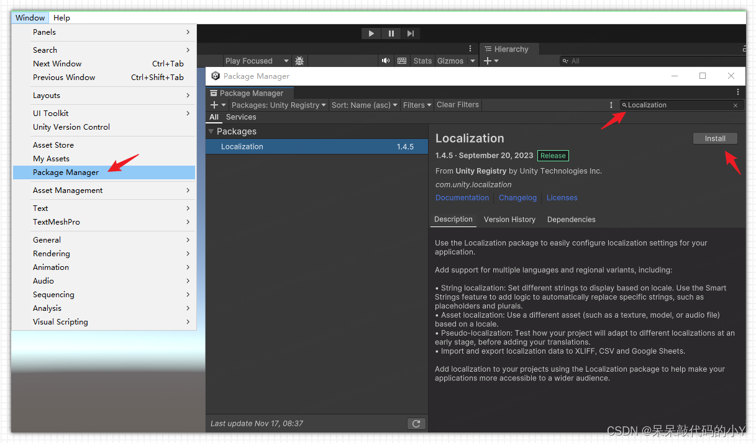Click the refresh package list icon
The height and width of the screenshot is (443, 756).
click(x=416, y=424)
